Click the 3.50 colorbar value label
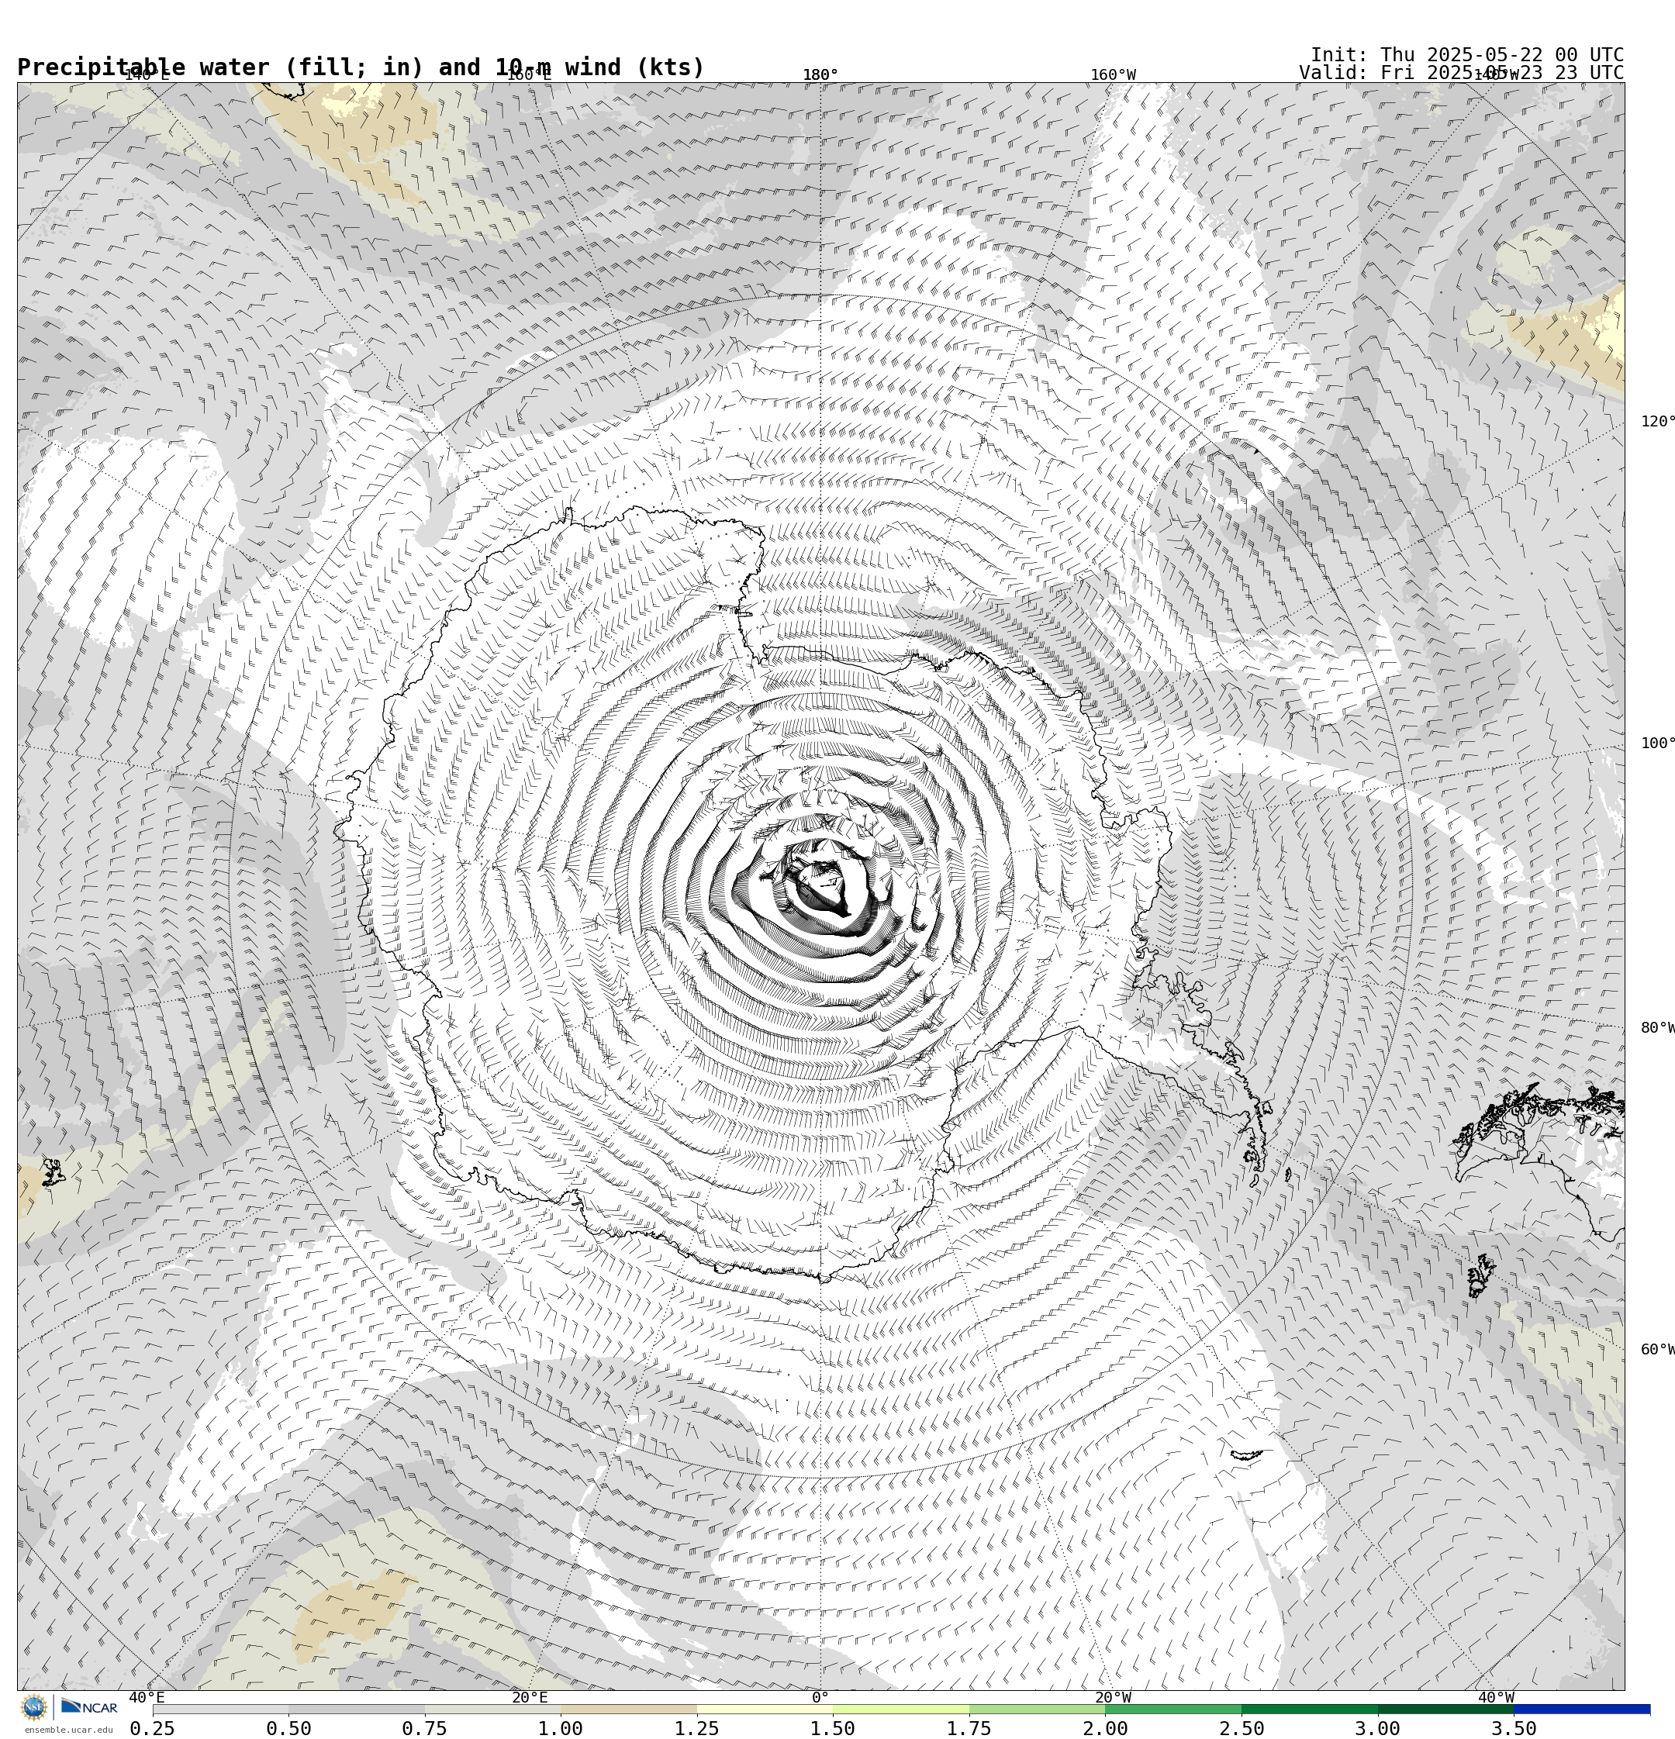 1514,1728
